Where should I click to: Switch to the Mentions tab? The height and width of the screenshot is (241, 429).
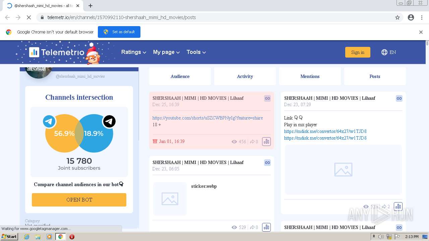tap(310, 76)
